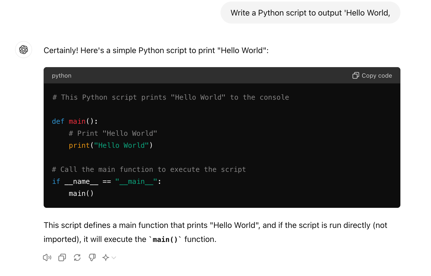Select the python language label on the code block

[61, 75]
